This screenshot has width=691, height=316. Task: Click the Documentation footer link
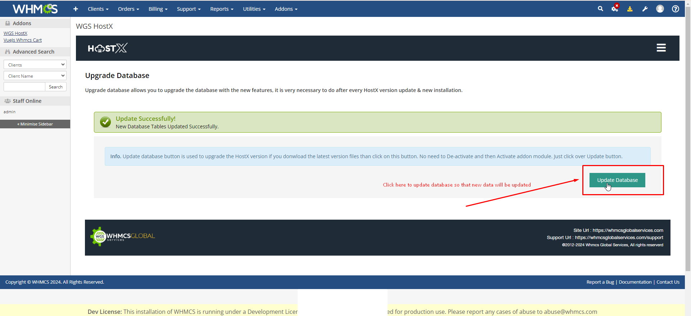(635, 282)
